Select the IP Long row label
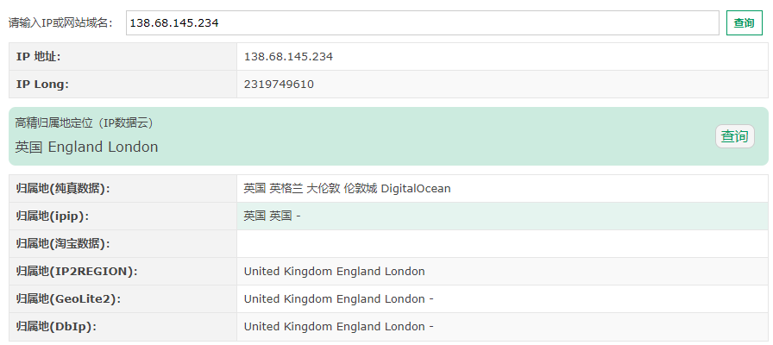This screenshot has height=345, width=773. click(42, 85)
